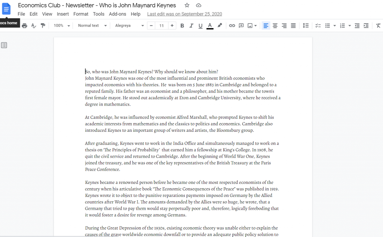Viewport: 383px width, 237px height.
Task: Apply right alignment
Action: (284, 26)
